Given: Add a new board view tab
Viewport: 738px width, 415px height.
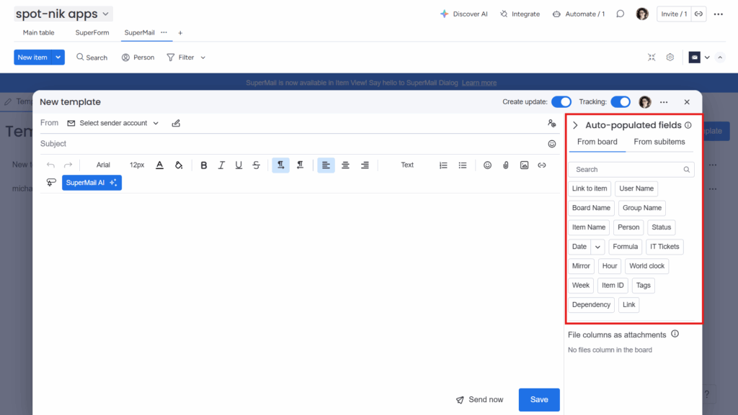Looking at the screenshot, I should coord(180,33).
